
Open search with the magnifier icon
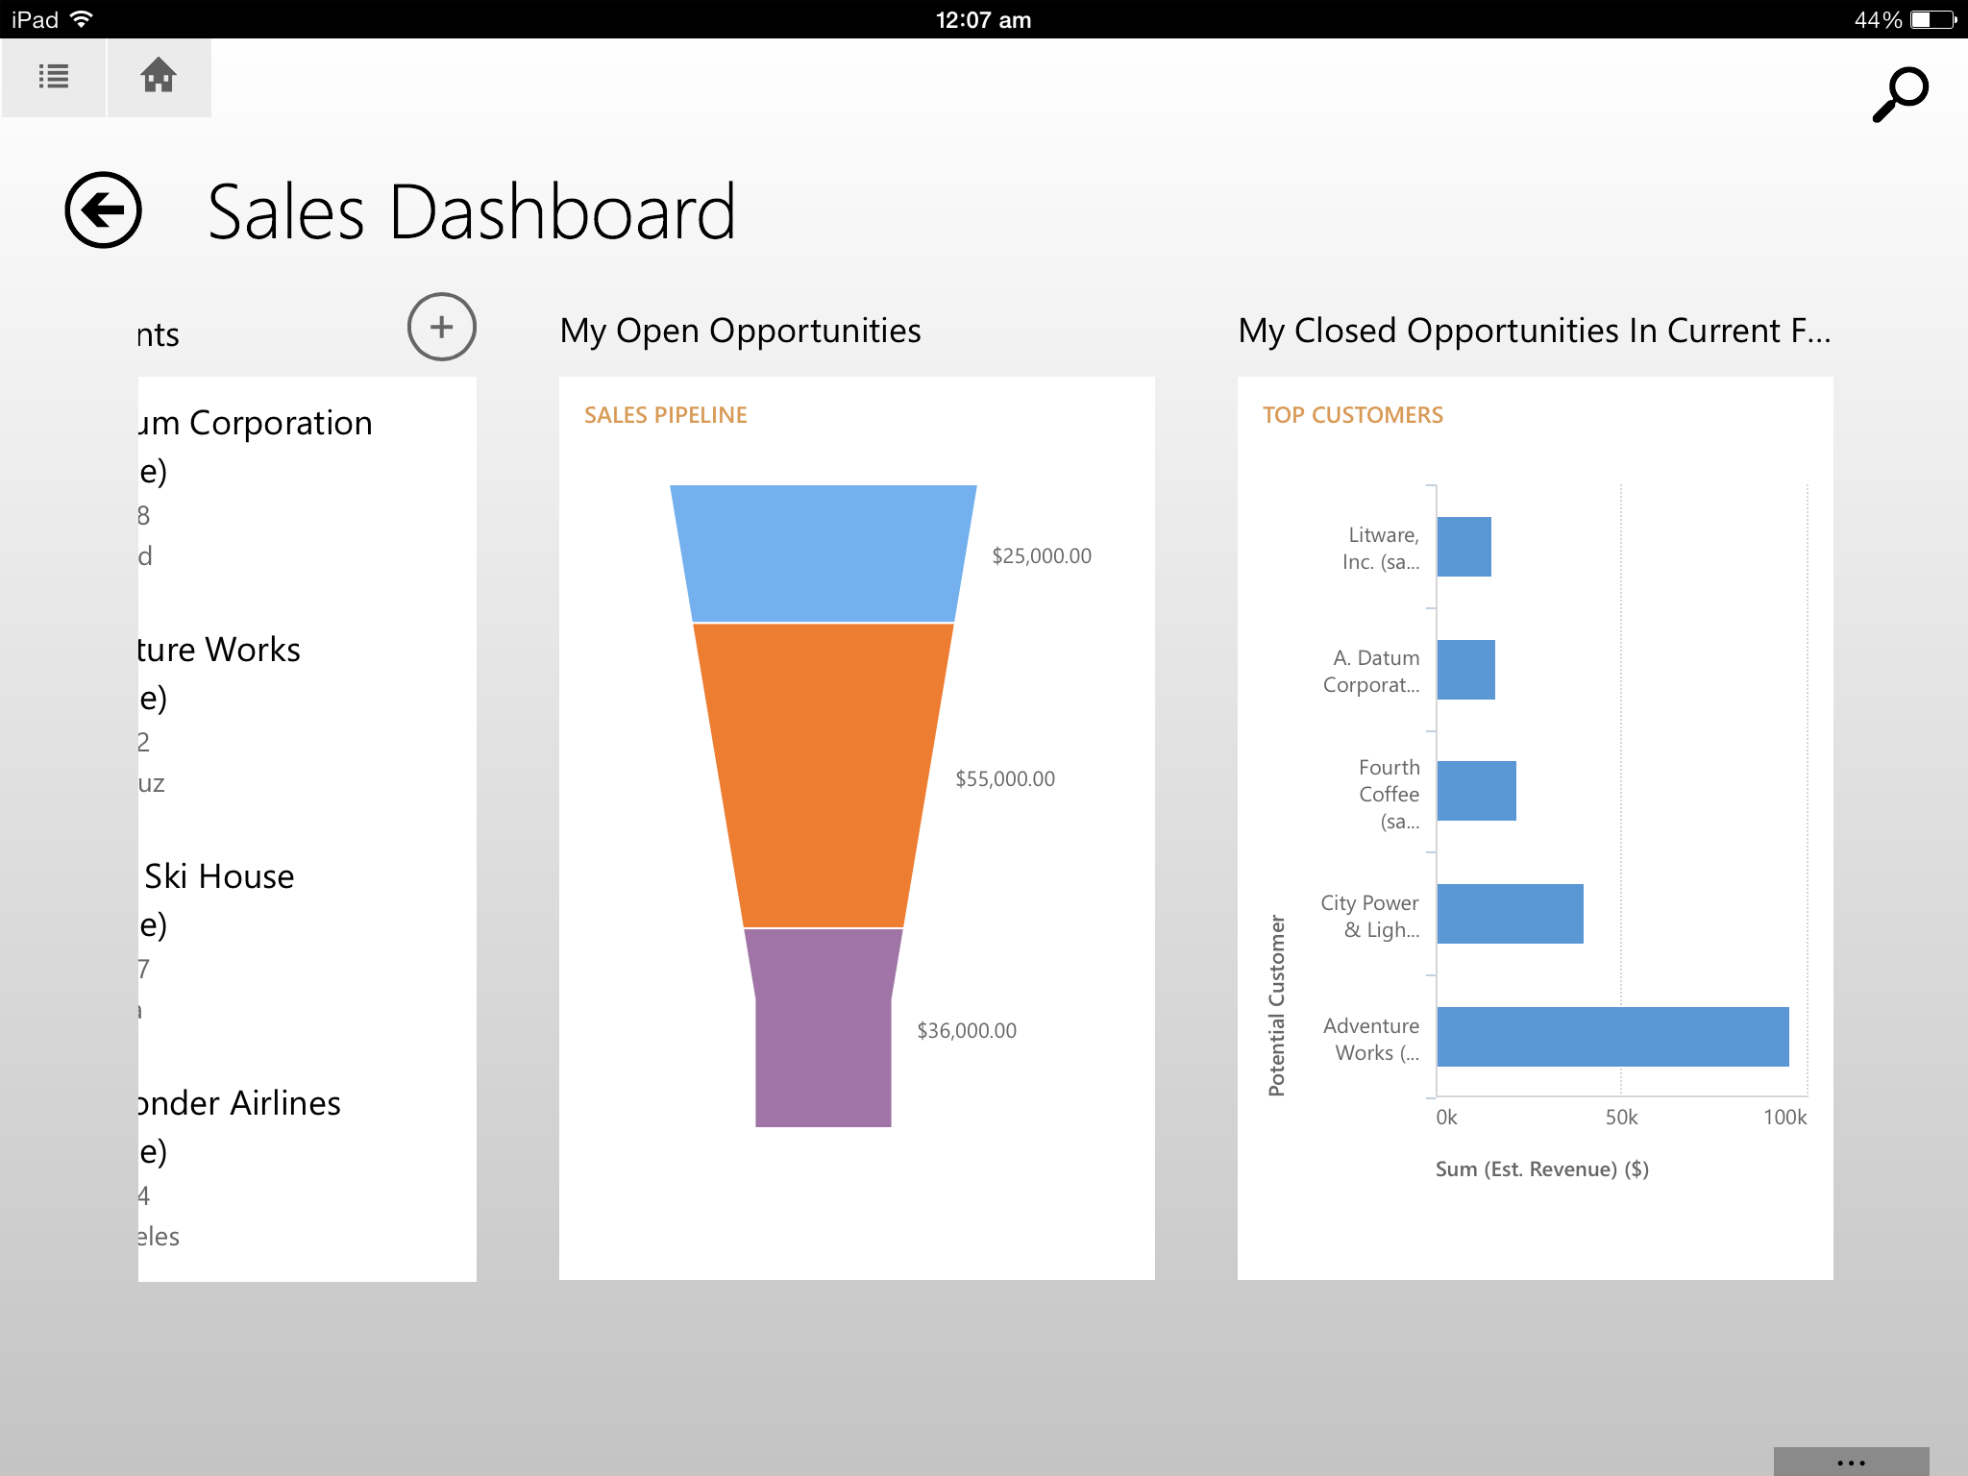click(1899, 94)
